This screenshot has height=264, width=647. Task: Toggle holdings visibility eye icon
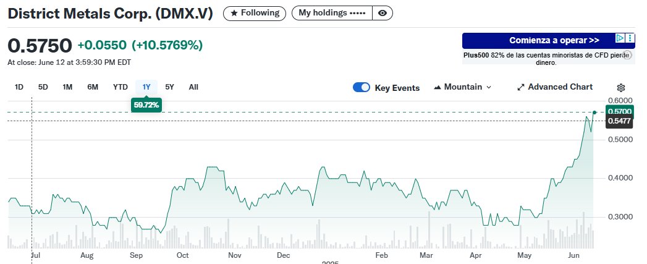383,13
